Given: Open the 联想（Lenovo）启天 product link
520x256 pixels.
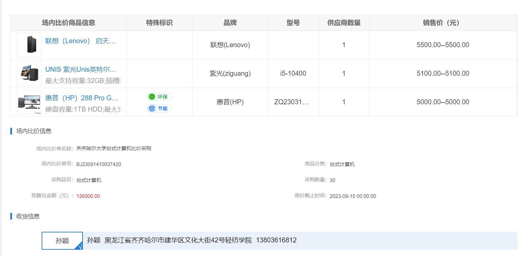Looking at the screenshot, I should (x=80, y=41).
